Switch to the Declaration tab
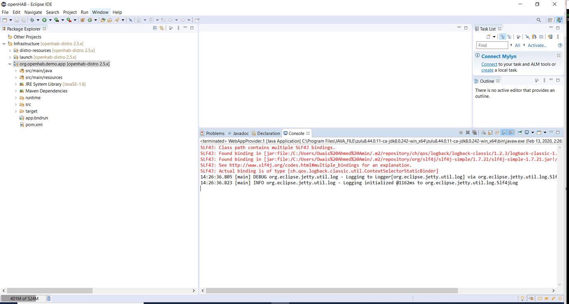The image size is (569, 304). 266,133
